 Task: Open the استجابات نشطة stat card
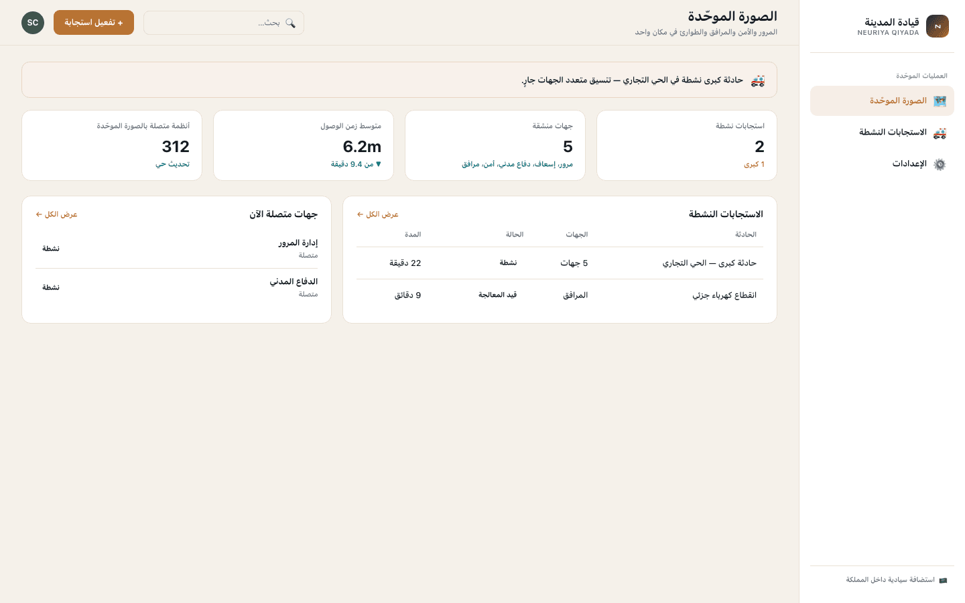(x=687, y=145)
